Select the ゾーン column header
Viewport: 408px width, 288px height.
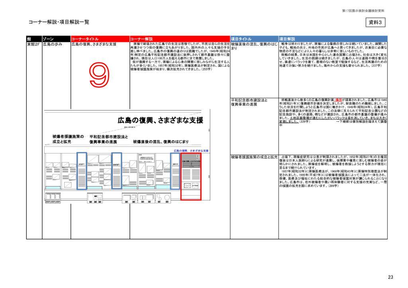coord(56,39)
